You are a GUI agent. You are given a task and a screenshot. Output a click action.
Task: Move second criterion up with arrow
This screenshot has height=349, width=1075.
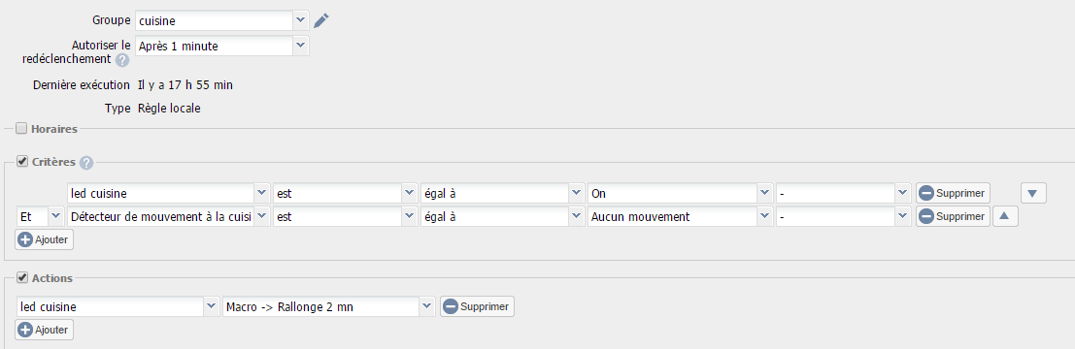point(1004,216)
